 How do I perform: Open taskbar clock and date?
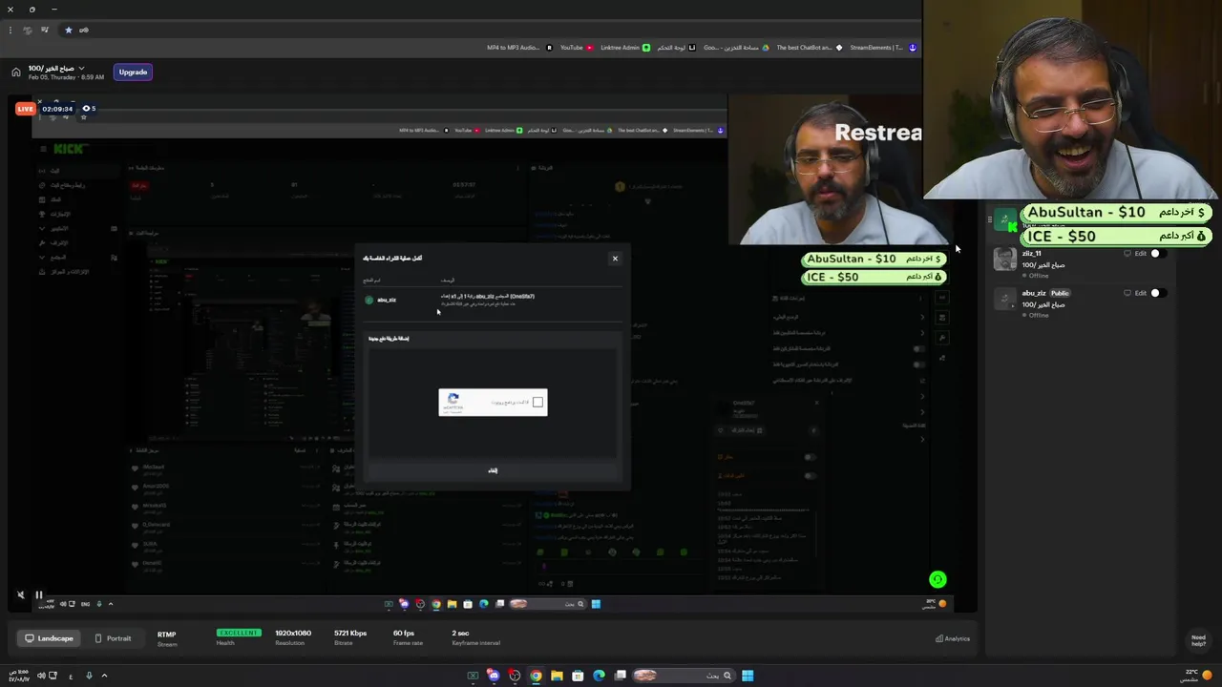17,676
